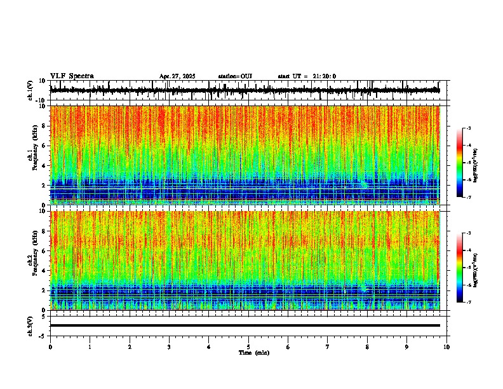The image size is (503, 389).
Task: Click the 'Time (min)' axis title
Action: [x=254, y=353]
